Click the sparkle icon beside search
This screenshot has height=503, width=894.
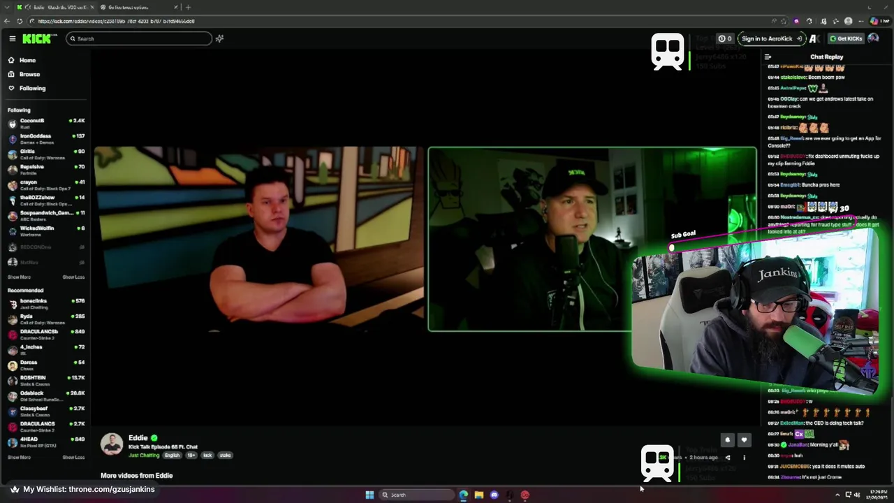click(x=219, y=38)
